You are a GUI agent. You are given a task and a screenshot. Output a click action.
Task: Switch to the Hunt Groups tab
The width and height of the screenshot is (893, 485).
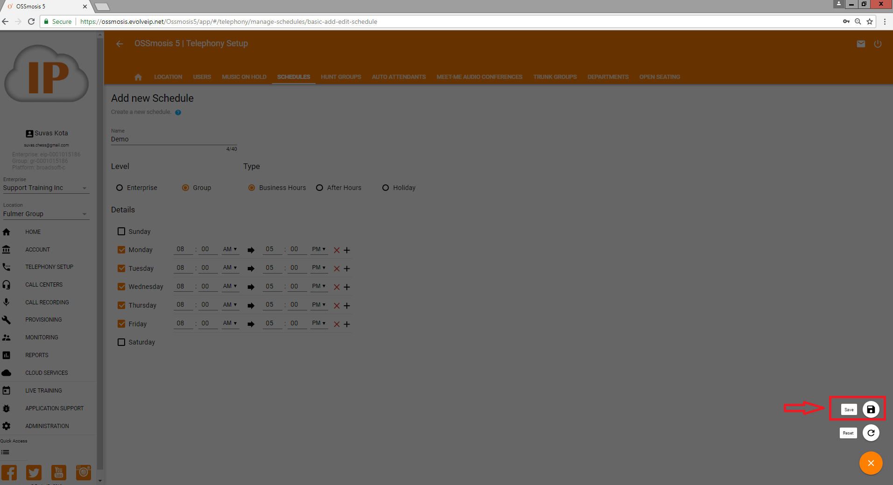pyautogui.click(x=341, y=77)
